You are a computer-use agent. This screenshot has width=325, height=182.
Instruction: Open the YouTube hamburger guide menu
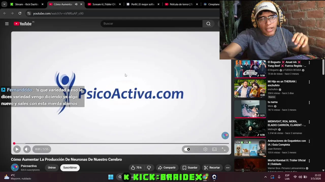7,24
